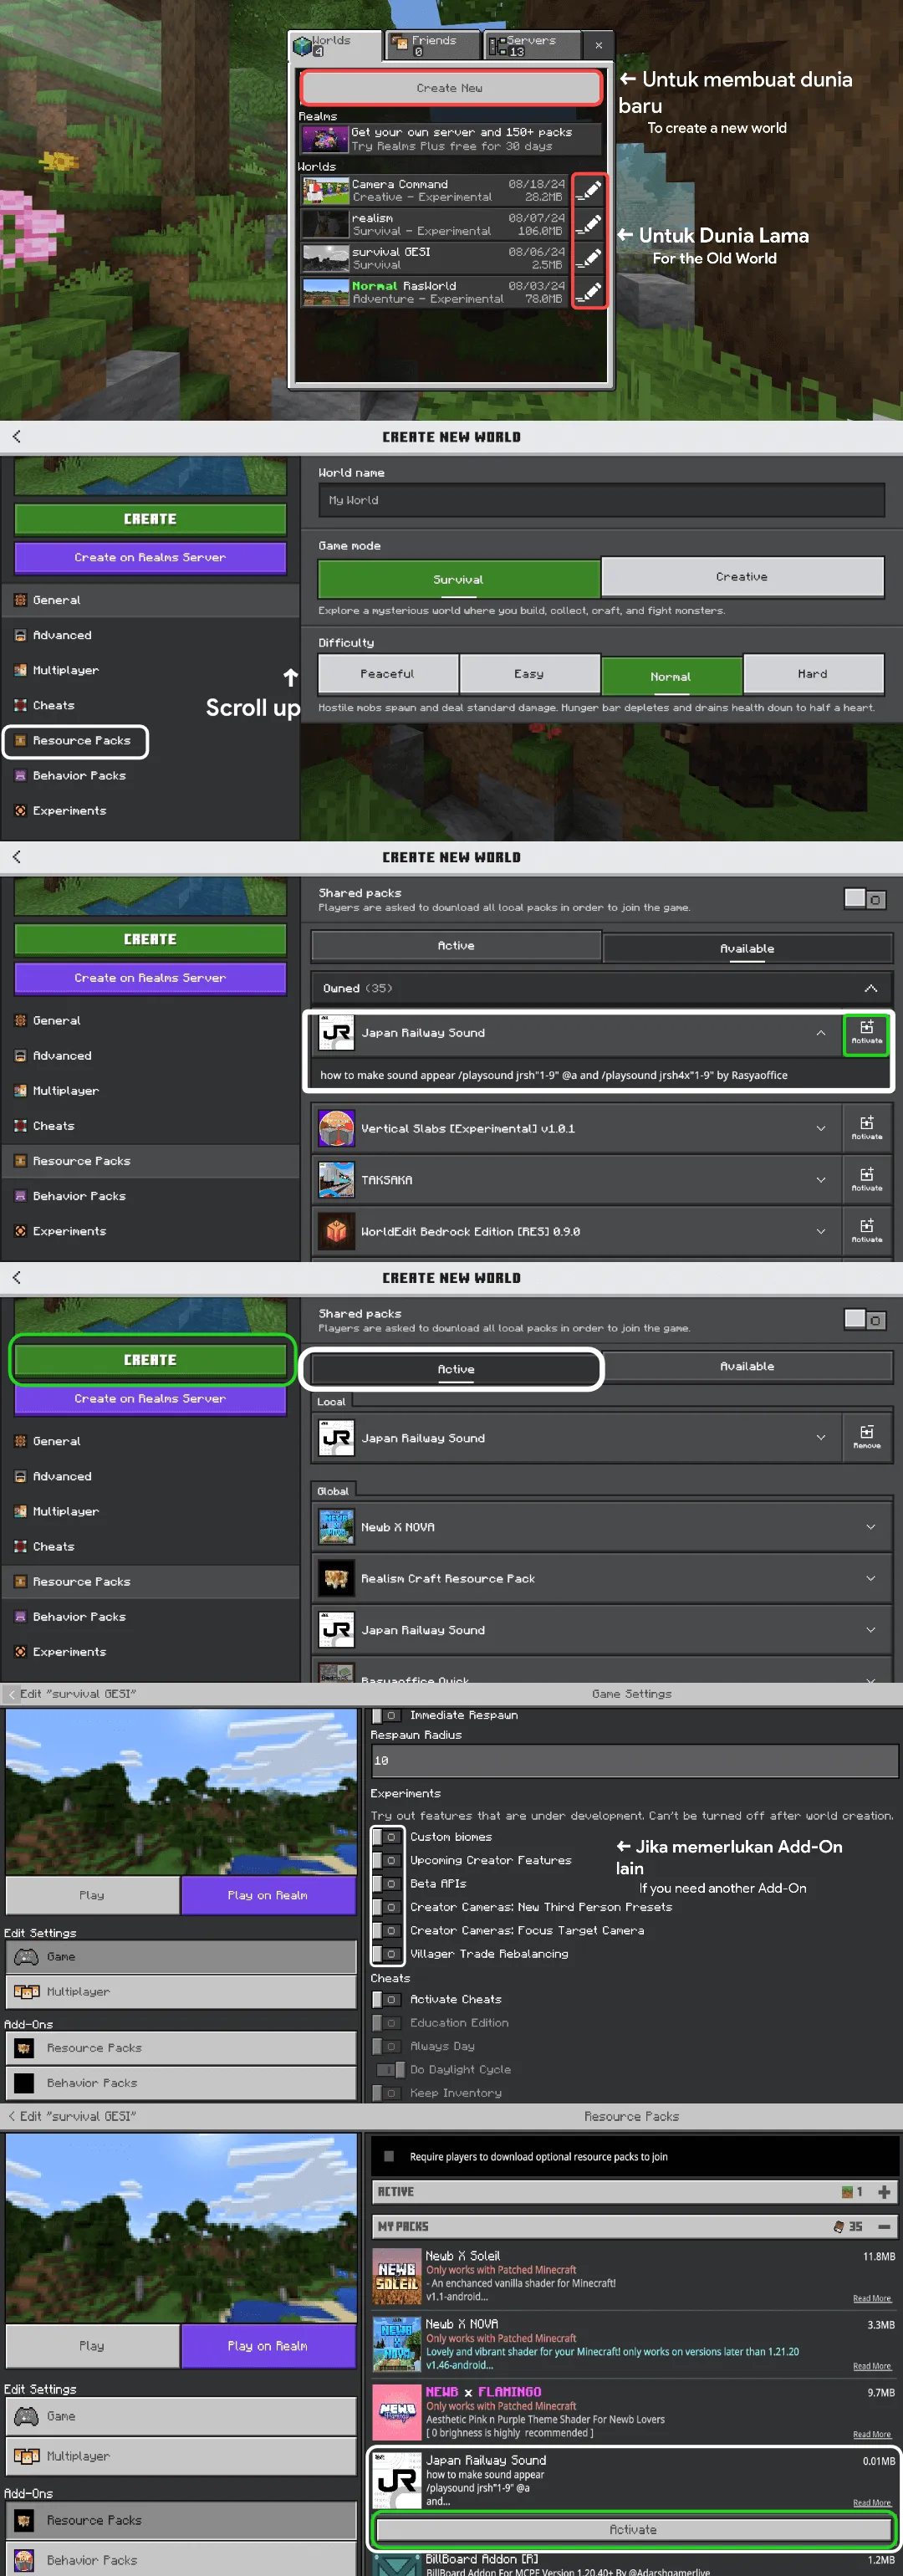Click the Newb X NOVA thumbnail in My Packs
Image resolution: width=903 pixels, height=2576 pixels.
(397, 2345)
